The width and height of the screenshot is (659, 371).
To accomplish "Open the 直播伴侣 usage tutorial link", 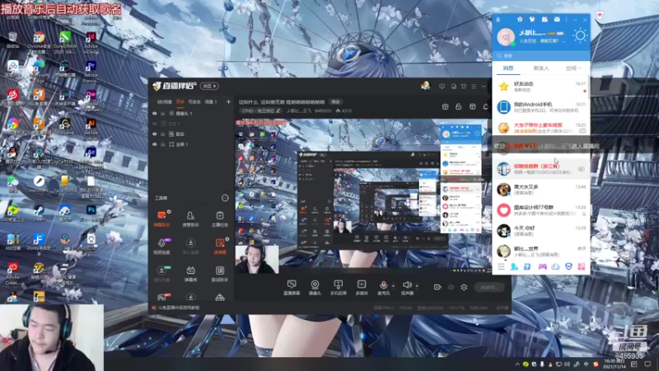I will pos(179,308).
